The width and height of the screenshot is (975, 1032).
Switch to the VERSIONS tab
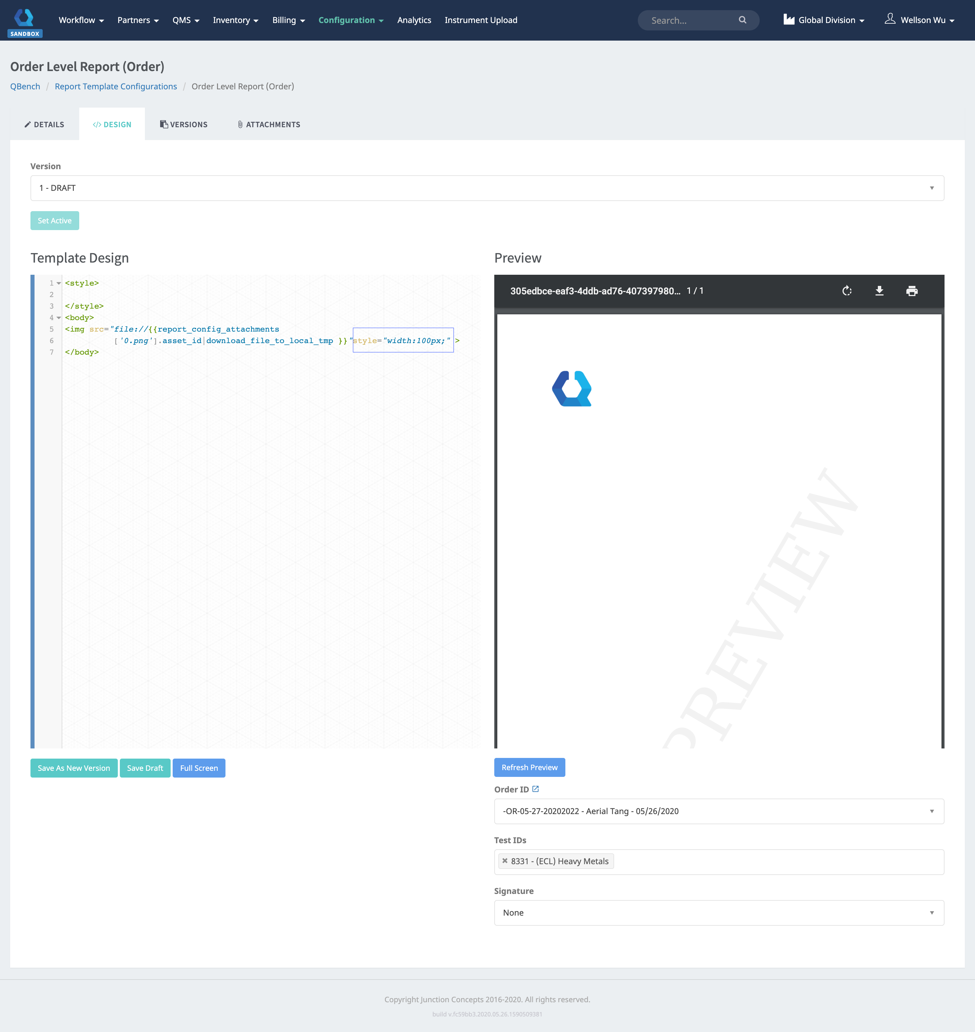coord(183,124)
